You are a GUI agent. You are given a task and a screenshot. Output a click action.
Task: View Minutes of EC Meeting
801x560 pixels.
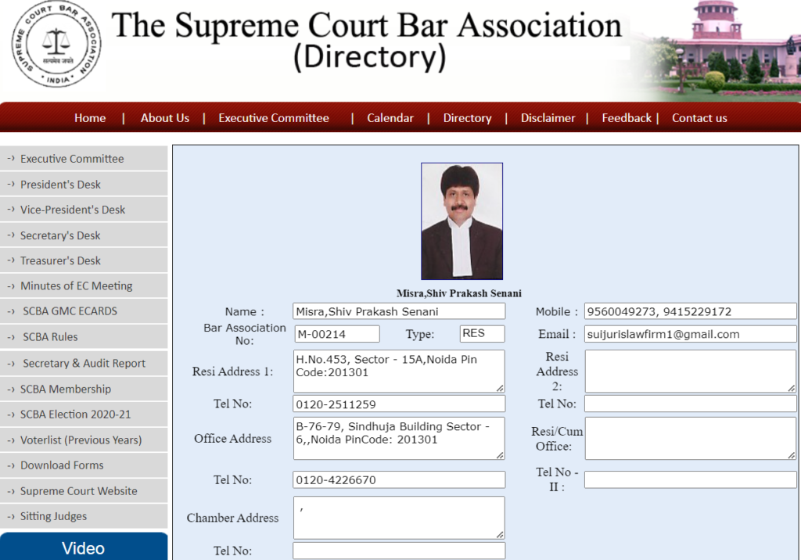pyautogui.click(x=84, y=285)
